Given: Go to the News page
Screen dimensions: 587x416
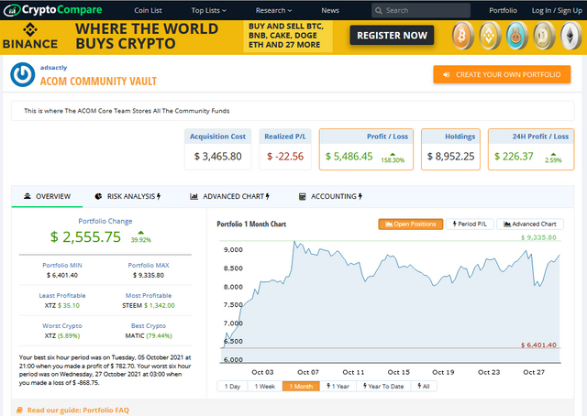Looking at the screenshot, I should click(x=330, y=10).
